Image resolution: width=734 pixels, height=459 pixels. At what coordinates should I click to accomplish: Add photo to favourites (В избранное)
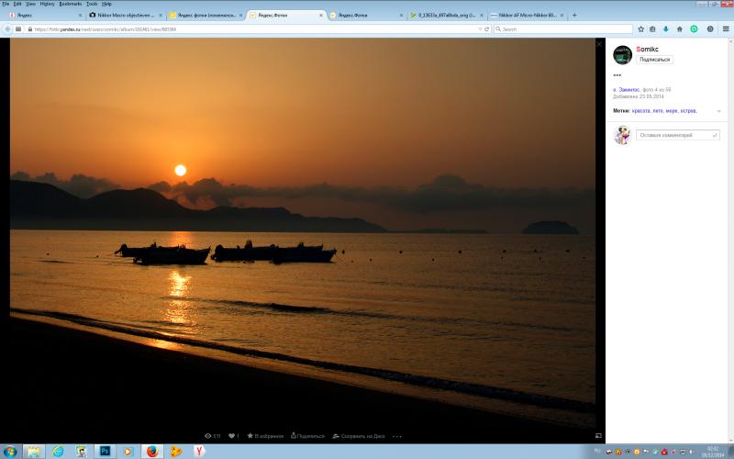[265, 436]
